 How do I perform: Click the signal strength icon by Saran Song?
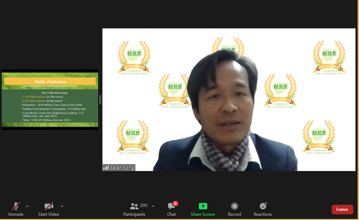pos(106,168)
